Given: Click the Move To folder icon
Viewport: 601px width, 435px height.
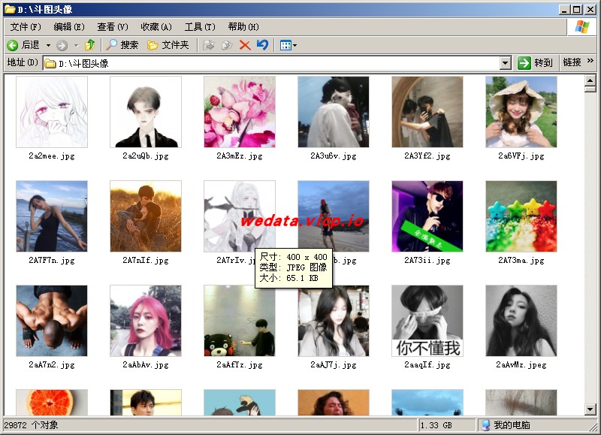Looking at the screenshot, I should (x=209, y=45).
